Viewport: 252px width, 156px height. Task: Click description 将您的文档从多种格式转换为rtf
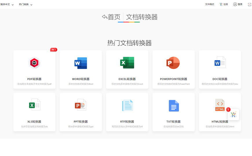coord(127,127)
